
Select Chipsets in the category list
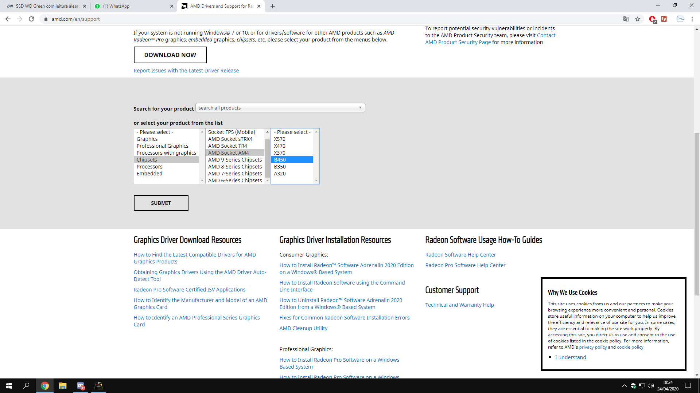click(167, 160)
